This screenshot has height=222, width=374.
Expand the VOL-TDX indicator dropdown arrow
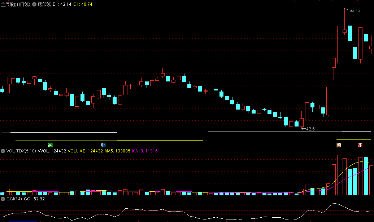(3, 151)
